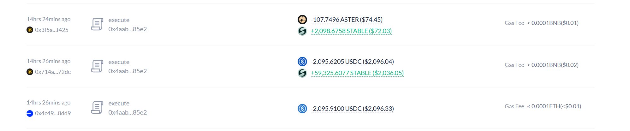Open +2,098.6758 STABLE amount link

coord(351,31)
